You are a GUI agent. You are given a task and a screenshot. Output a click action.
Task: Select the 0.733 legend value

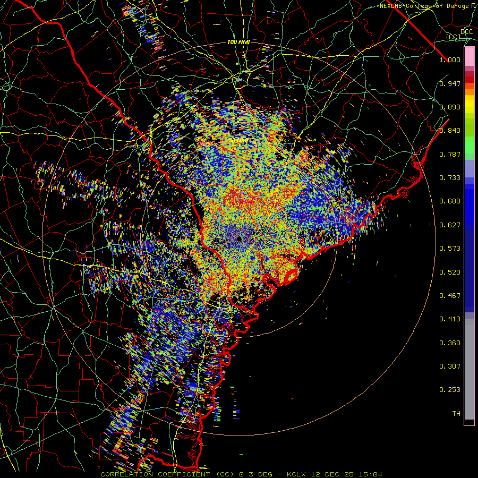450,178
